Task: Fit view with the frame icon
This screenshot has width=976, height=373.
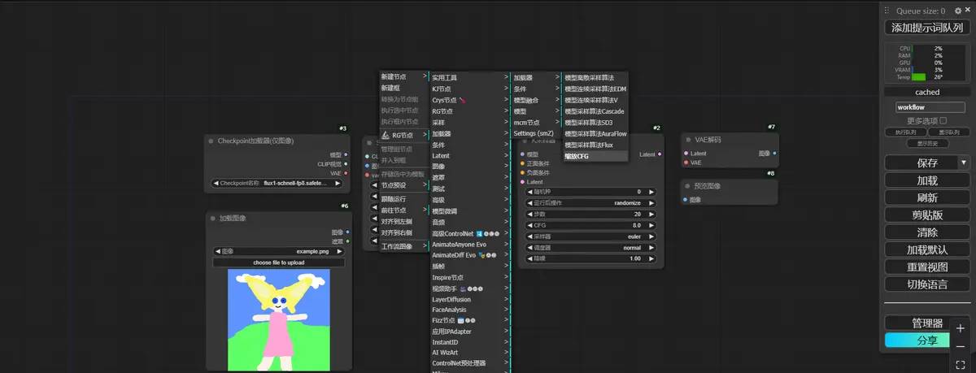Action: click(960, 365)
